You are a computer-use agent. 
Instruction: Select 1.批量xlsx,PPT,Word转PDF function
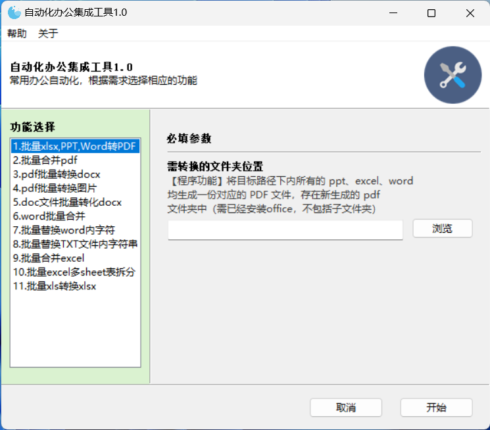(x=76, y=146)
